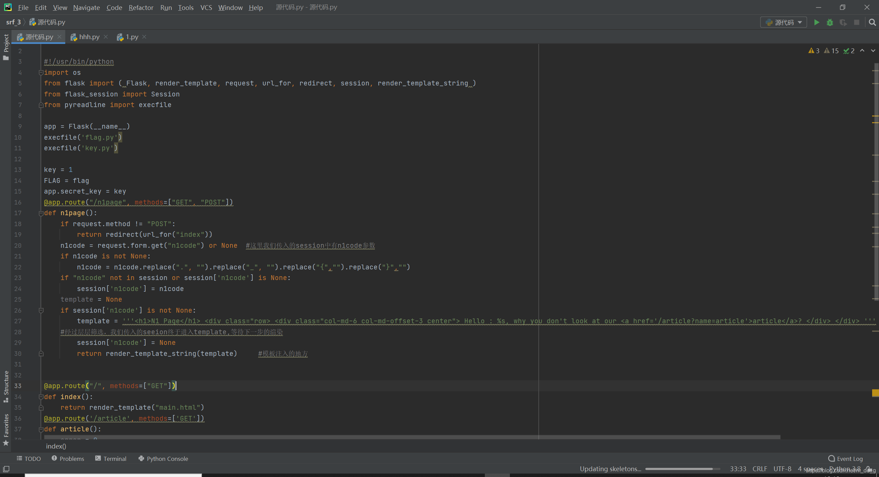Click the render_template_string(template) call
The height and width of the screenshot is (477, 879).
pyautogui.click(x=171, y=353)
